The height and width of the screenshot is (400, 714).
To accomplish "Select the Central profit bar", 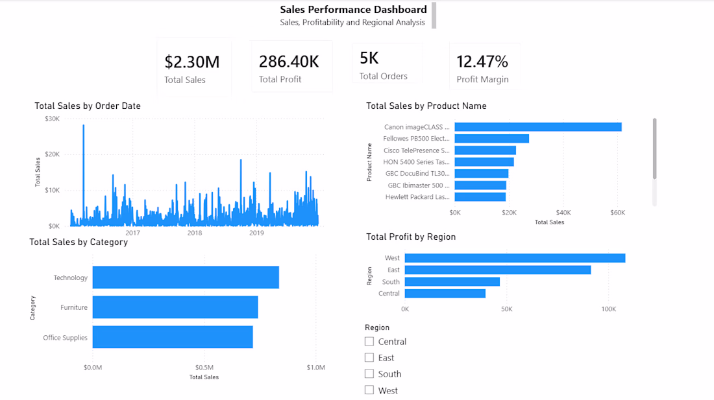I will coord(445,294).
